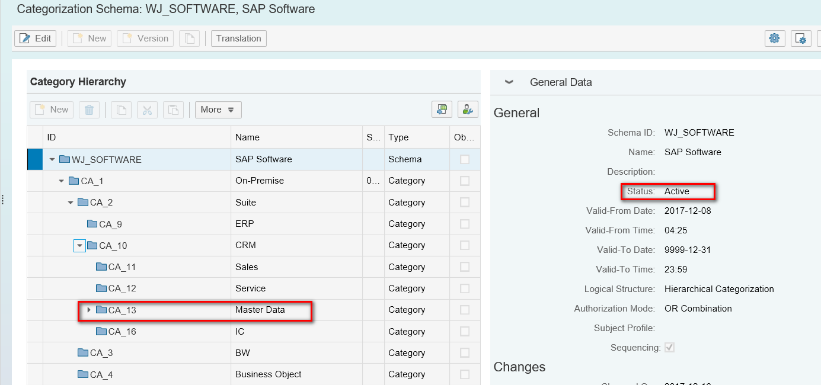Select the Sales name cell
Viewport: 821px width, 385px height.
click(x=297, y=267)
